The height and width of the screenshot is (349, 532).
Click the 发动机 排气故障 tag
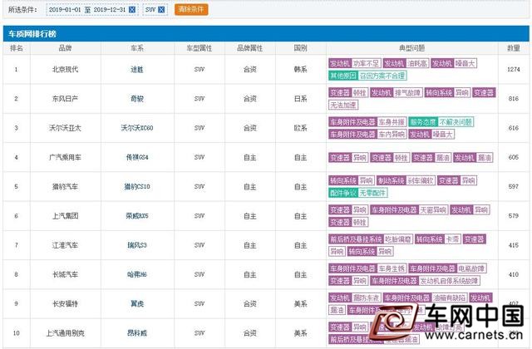click(x=397, y=92)
